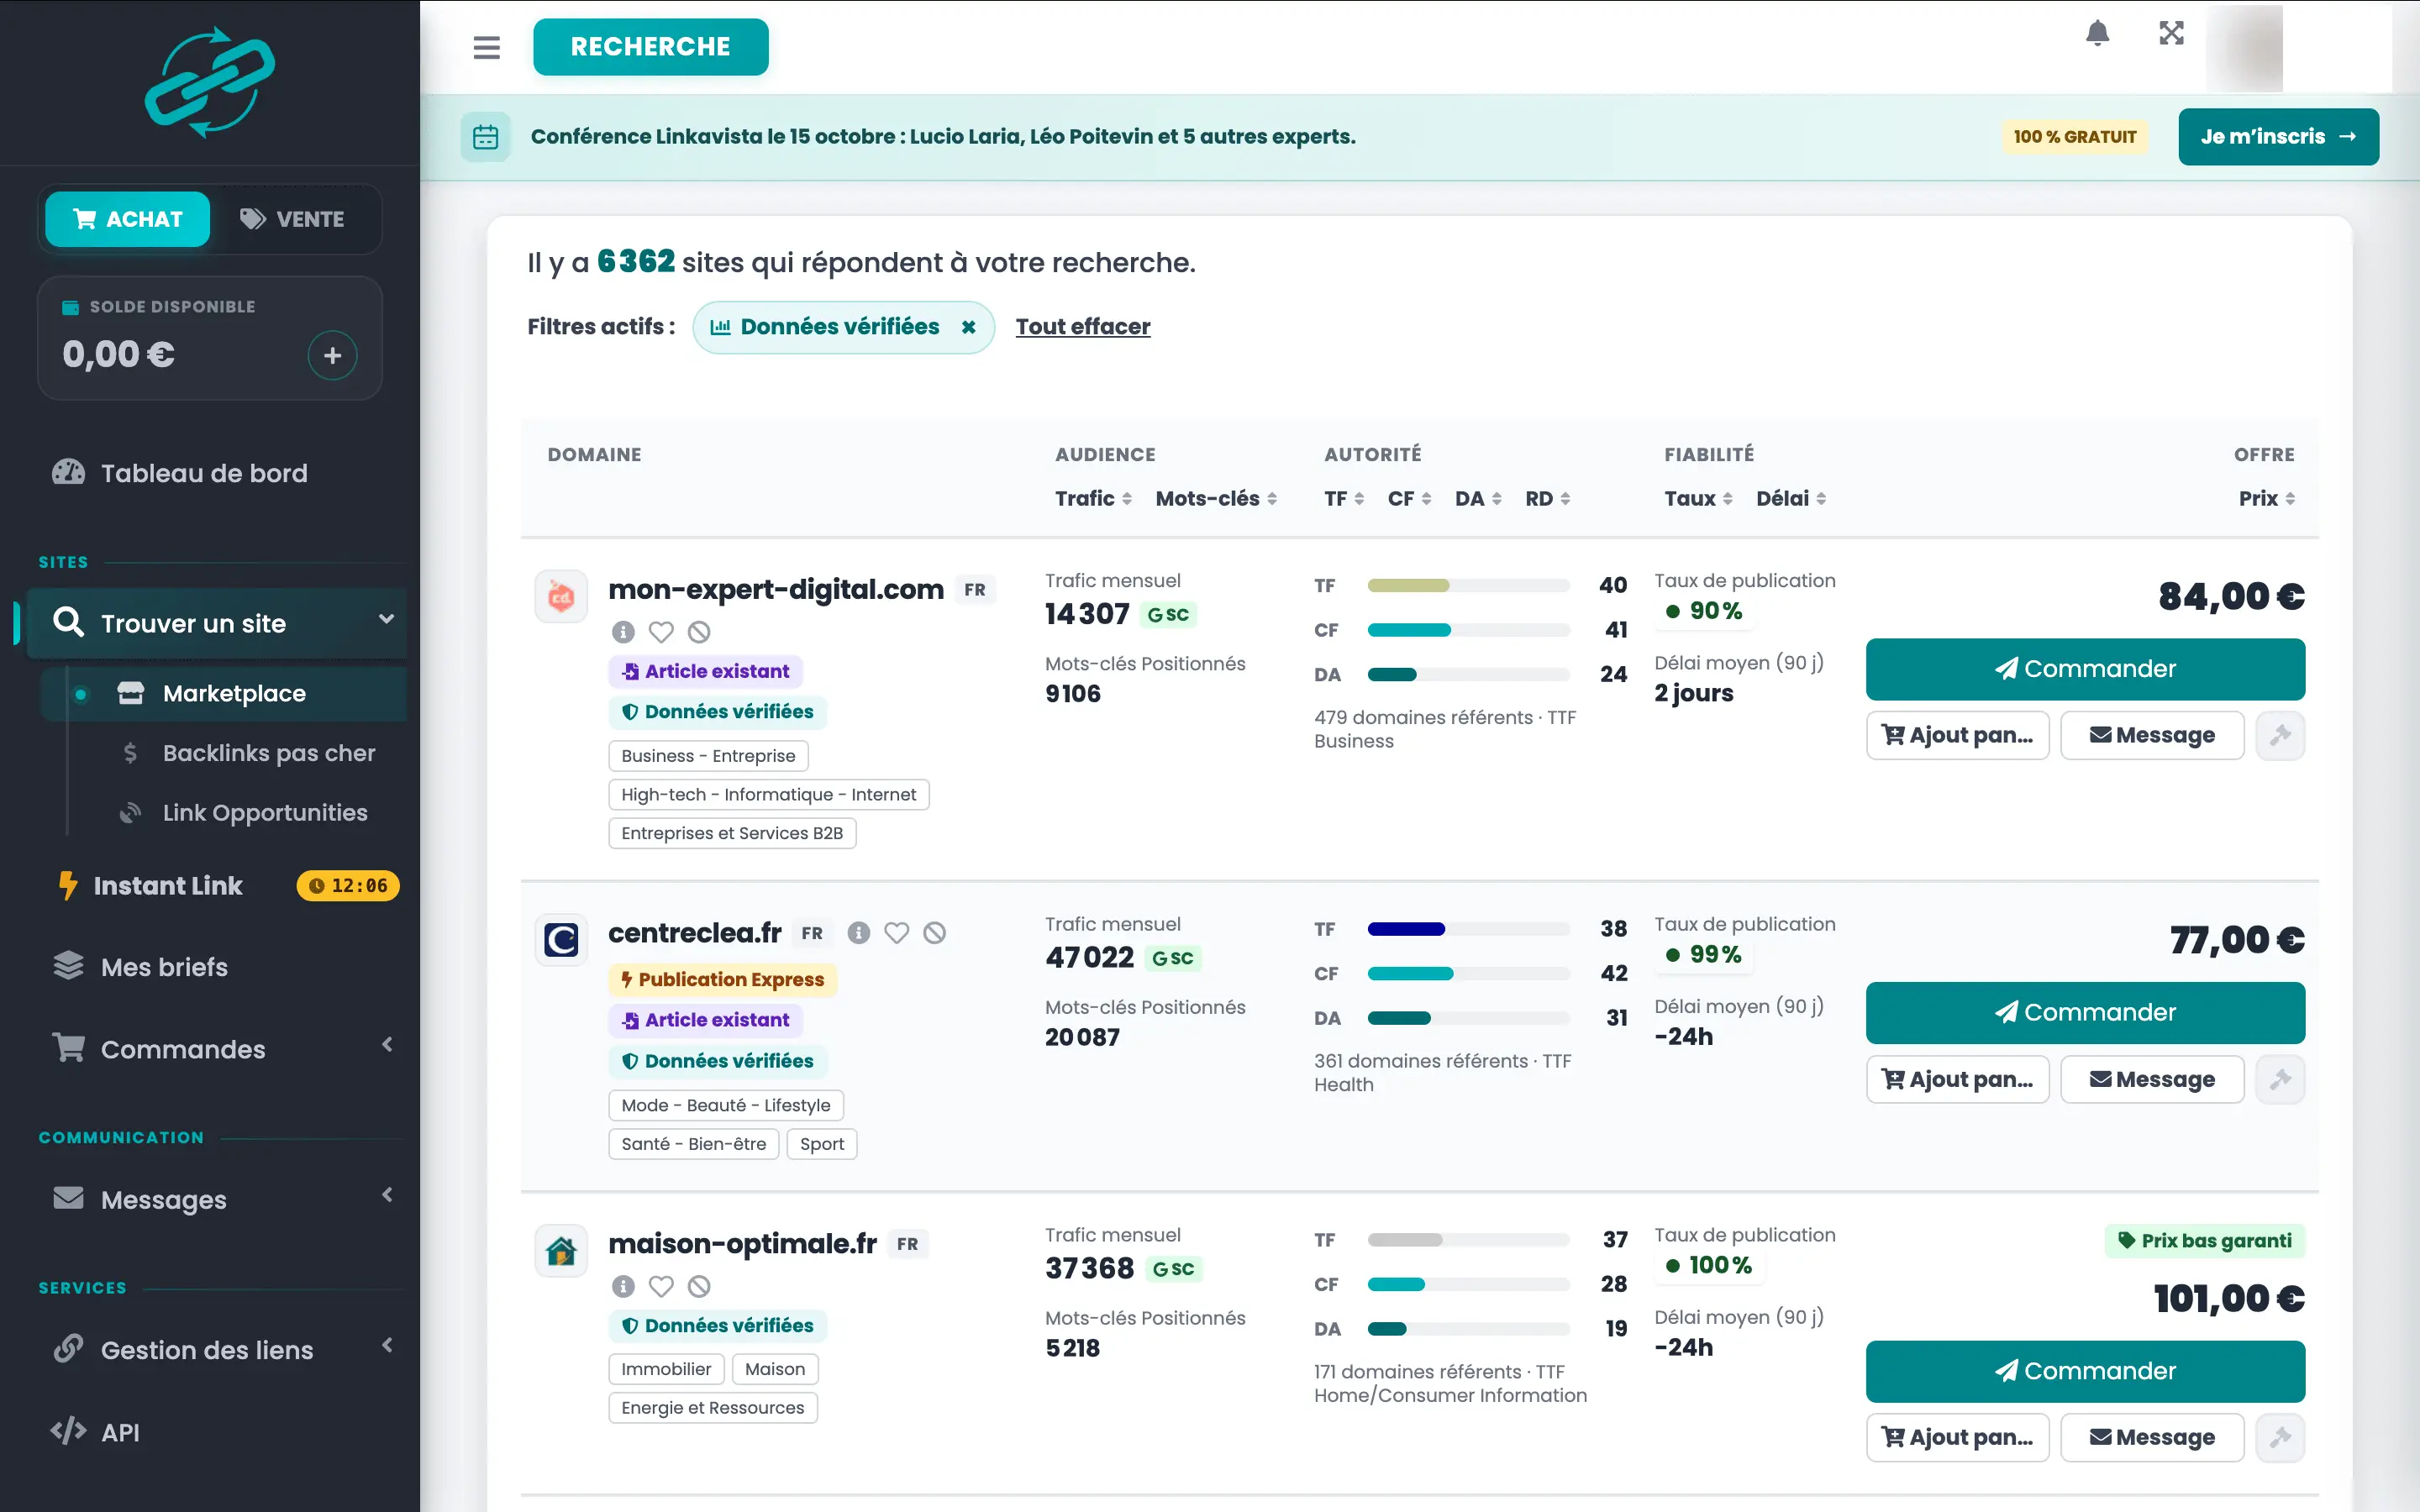
Task: Click centreclea.fr site favicon
Action: [x=561, y=940]
